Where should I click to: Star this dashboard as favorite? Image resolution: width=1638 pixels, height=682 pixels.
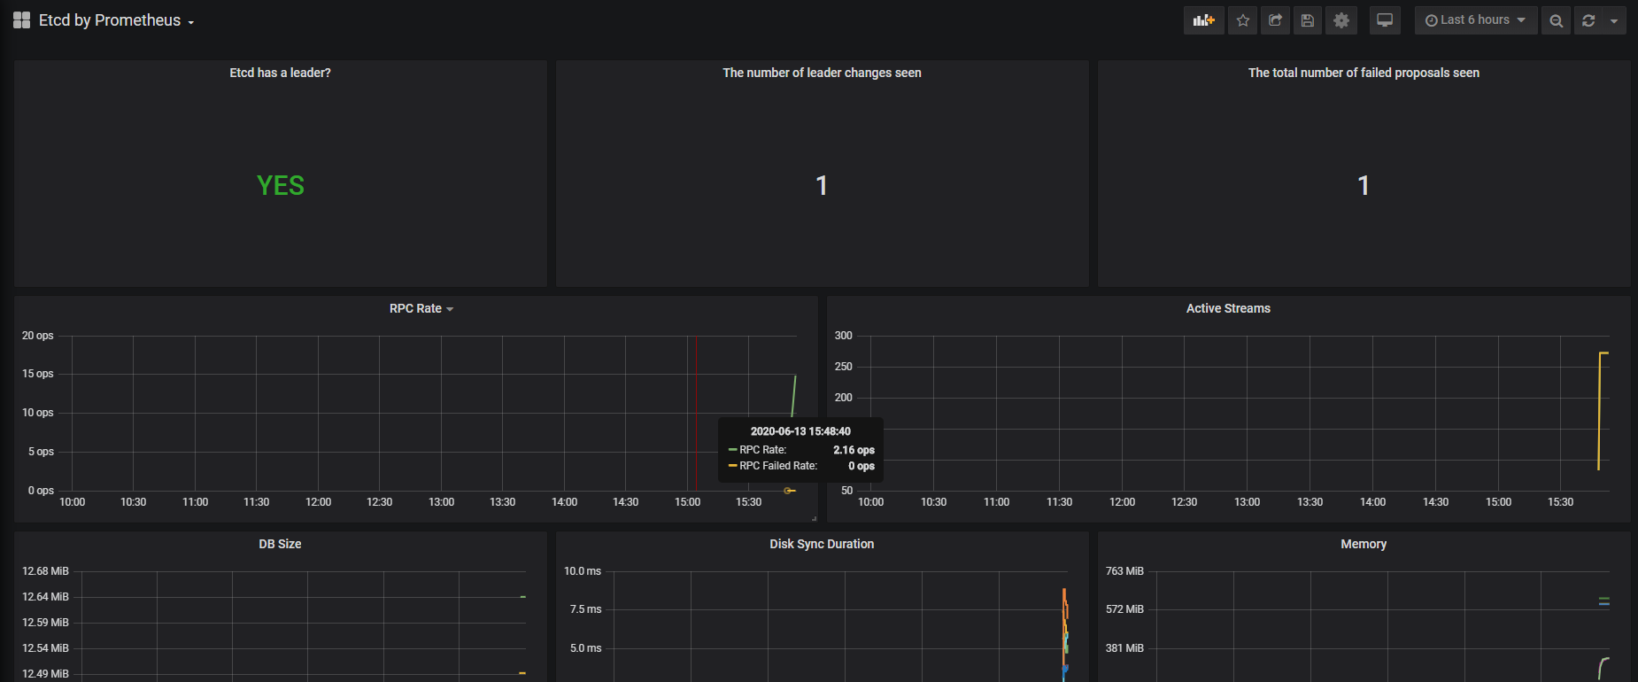coord(1243,20)
